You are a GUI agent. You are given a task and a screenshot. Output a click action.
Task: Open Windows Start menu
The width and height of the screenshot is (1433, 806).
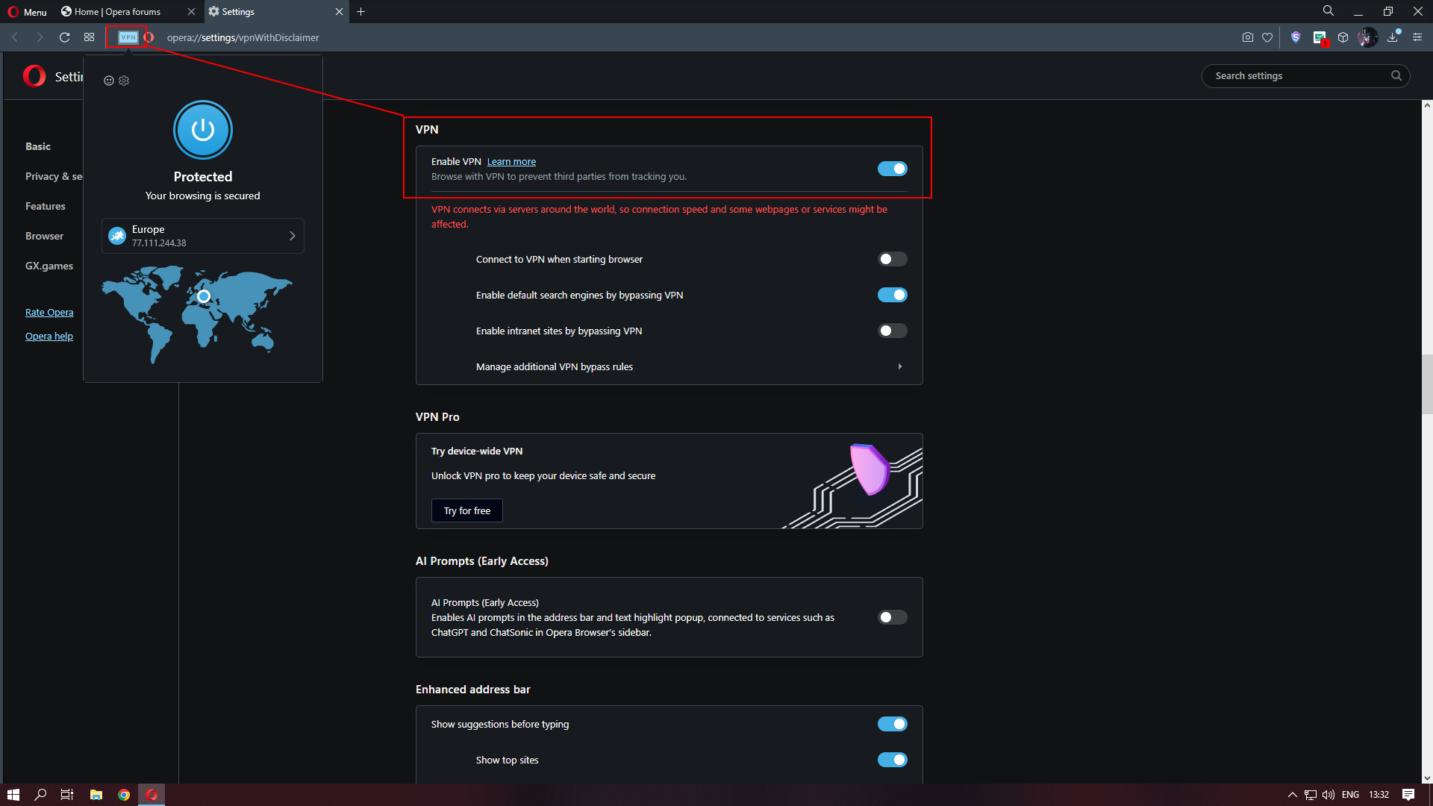(x=13, y=795)
